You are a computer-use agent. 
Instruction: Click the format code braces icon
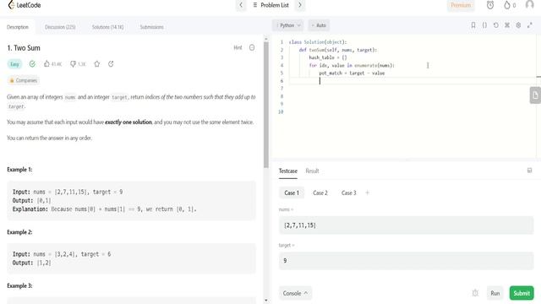point(484,25)
